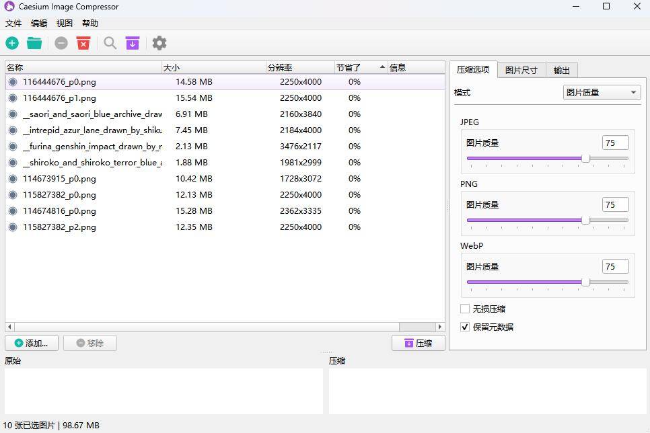The image size is (650, 433).
Task: Uncheck the 保留元数据 checkbox
Action: pyautogui.click(x=465, y=327)
